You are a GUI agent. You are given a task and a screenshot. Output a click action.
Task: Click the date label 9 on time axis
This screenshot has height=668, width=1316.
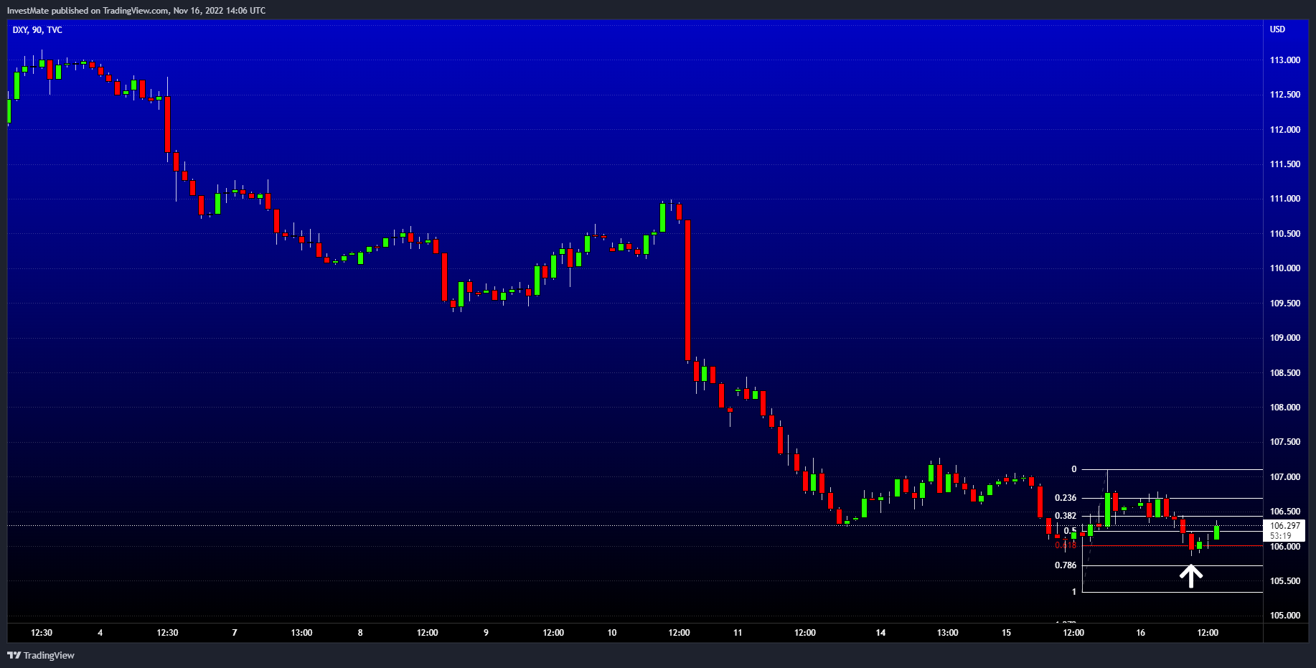486,633
